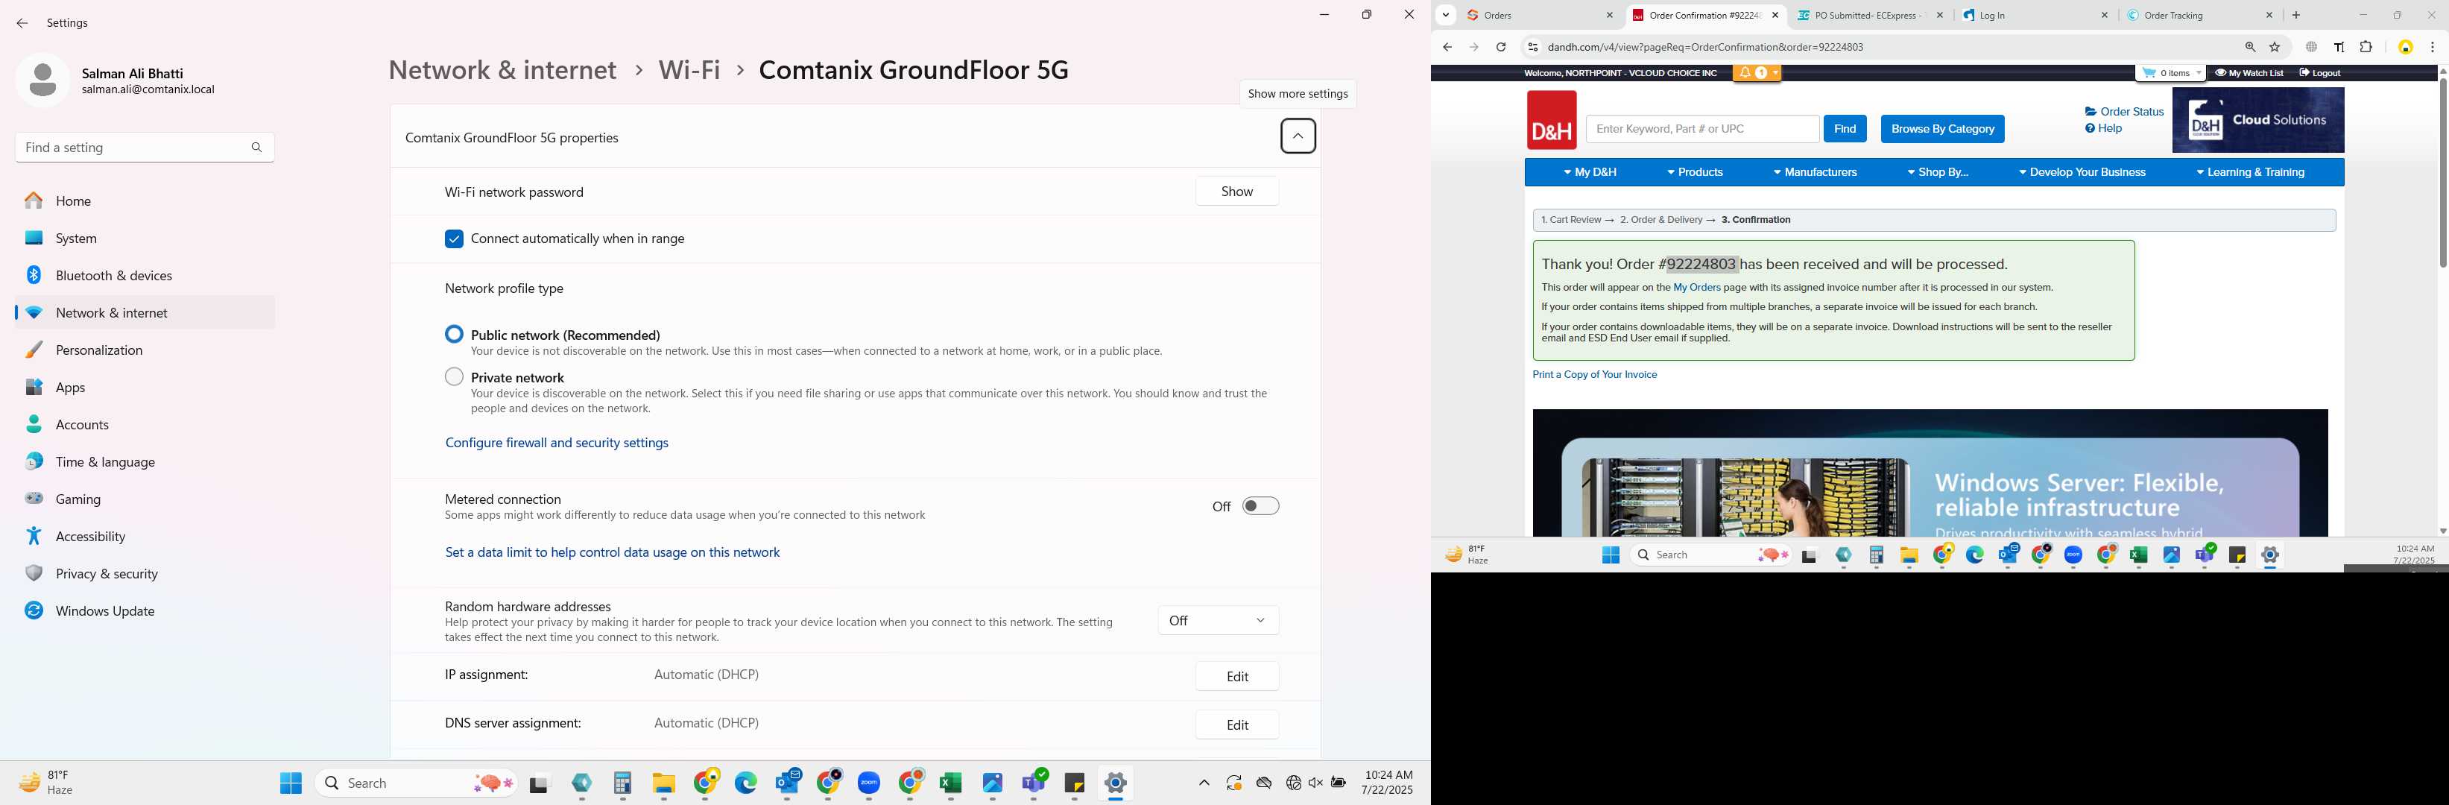Focus Enter Keyword, Part # or UPC field
2449x805 pixels.
[x=1701, y=128]
